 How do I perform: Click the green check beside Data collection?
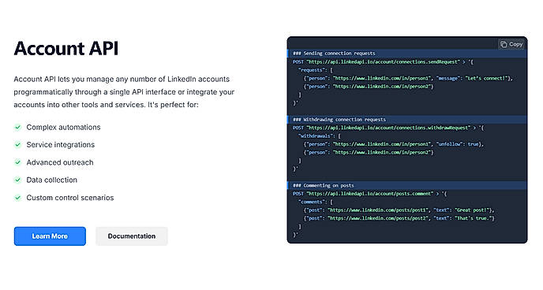tap(17, 180)
